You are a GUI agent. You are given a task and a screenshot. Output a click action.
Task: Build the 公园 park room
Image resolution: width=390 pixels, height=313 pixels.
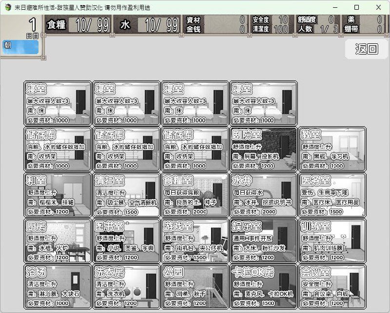tap(194, 289)
